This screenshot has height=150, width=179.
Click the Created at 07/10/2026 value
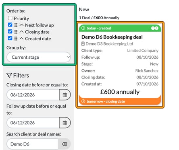pos(148,84)
